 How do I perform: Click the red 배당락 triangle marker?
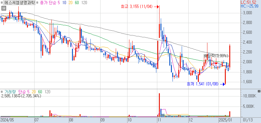216,64
